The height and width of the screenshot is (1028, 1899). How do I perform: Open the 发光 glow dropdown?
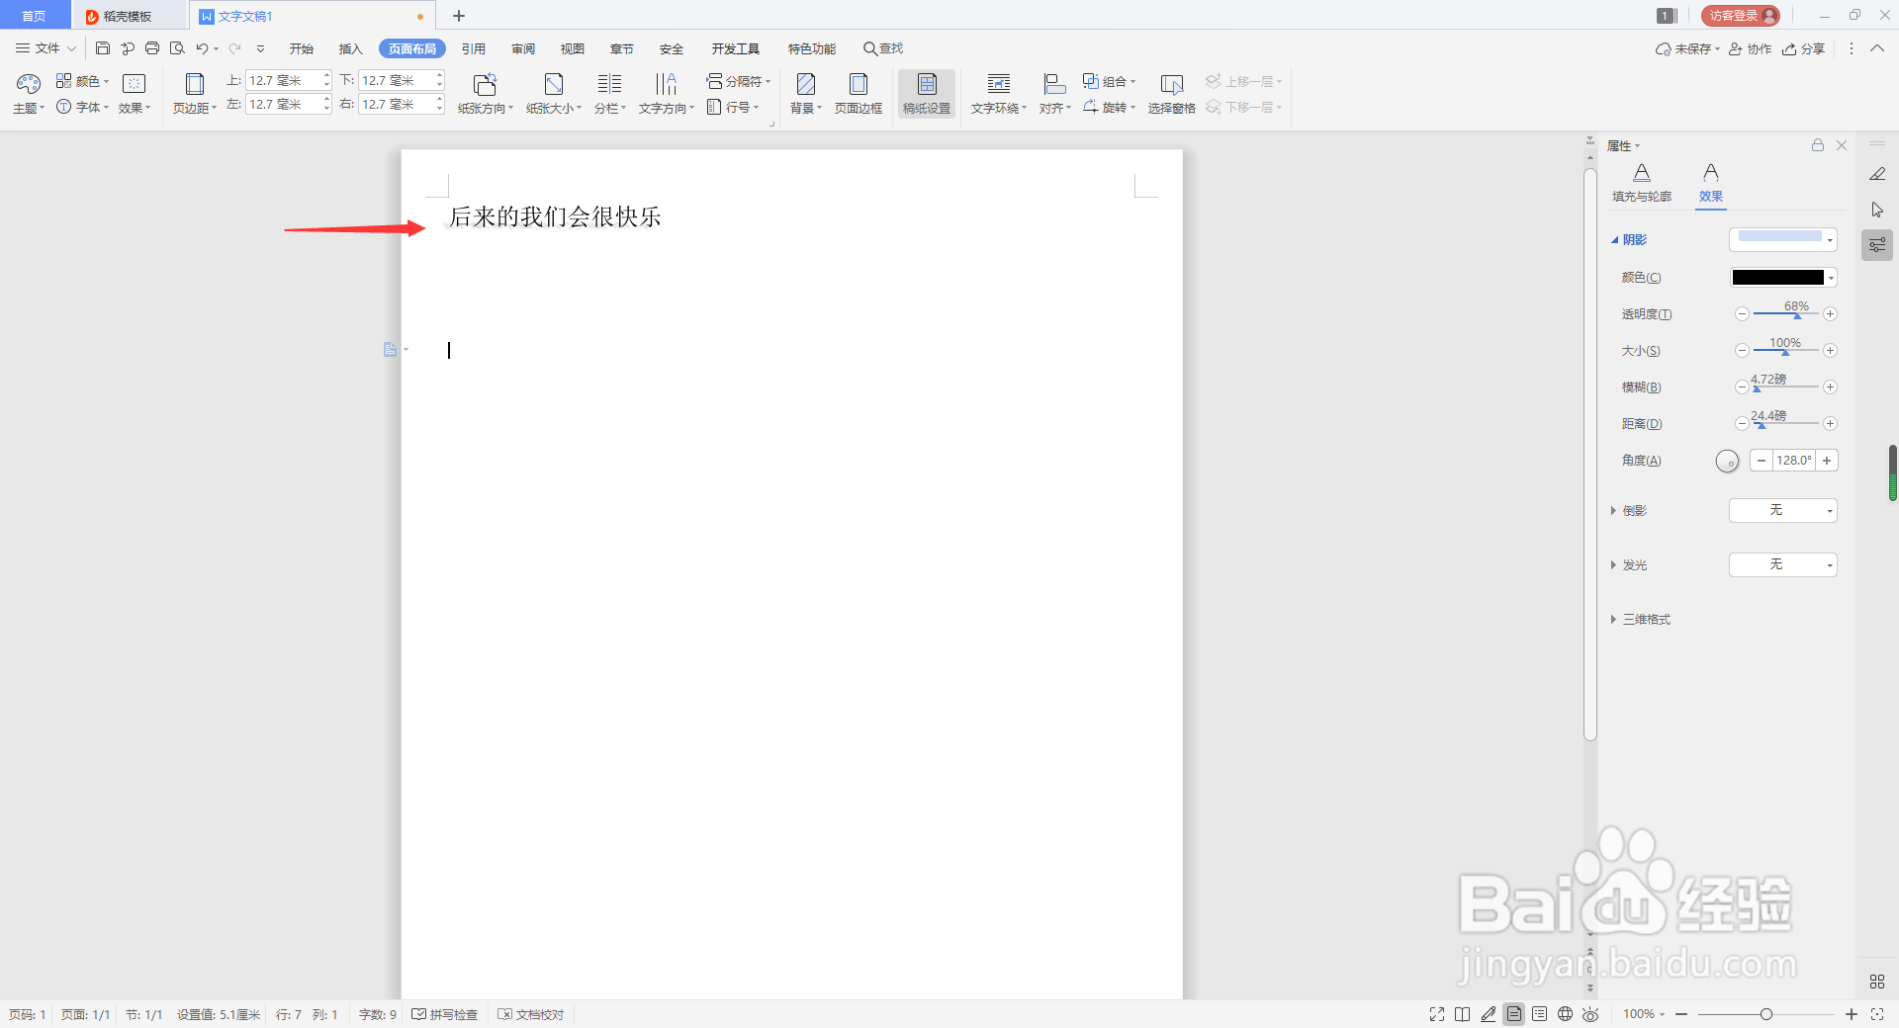point(1783,564)
